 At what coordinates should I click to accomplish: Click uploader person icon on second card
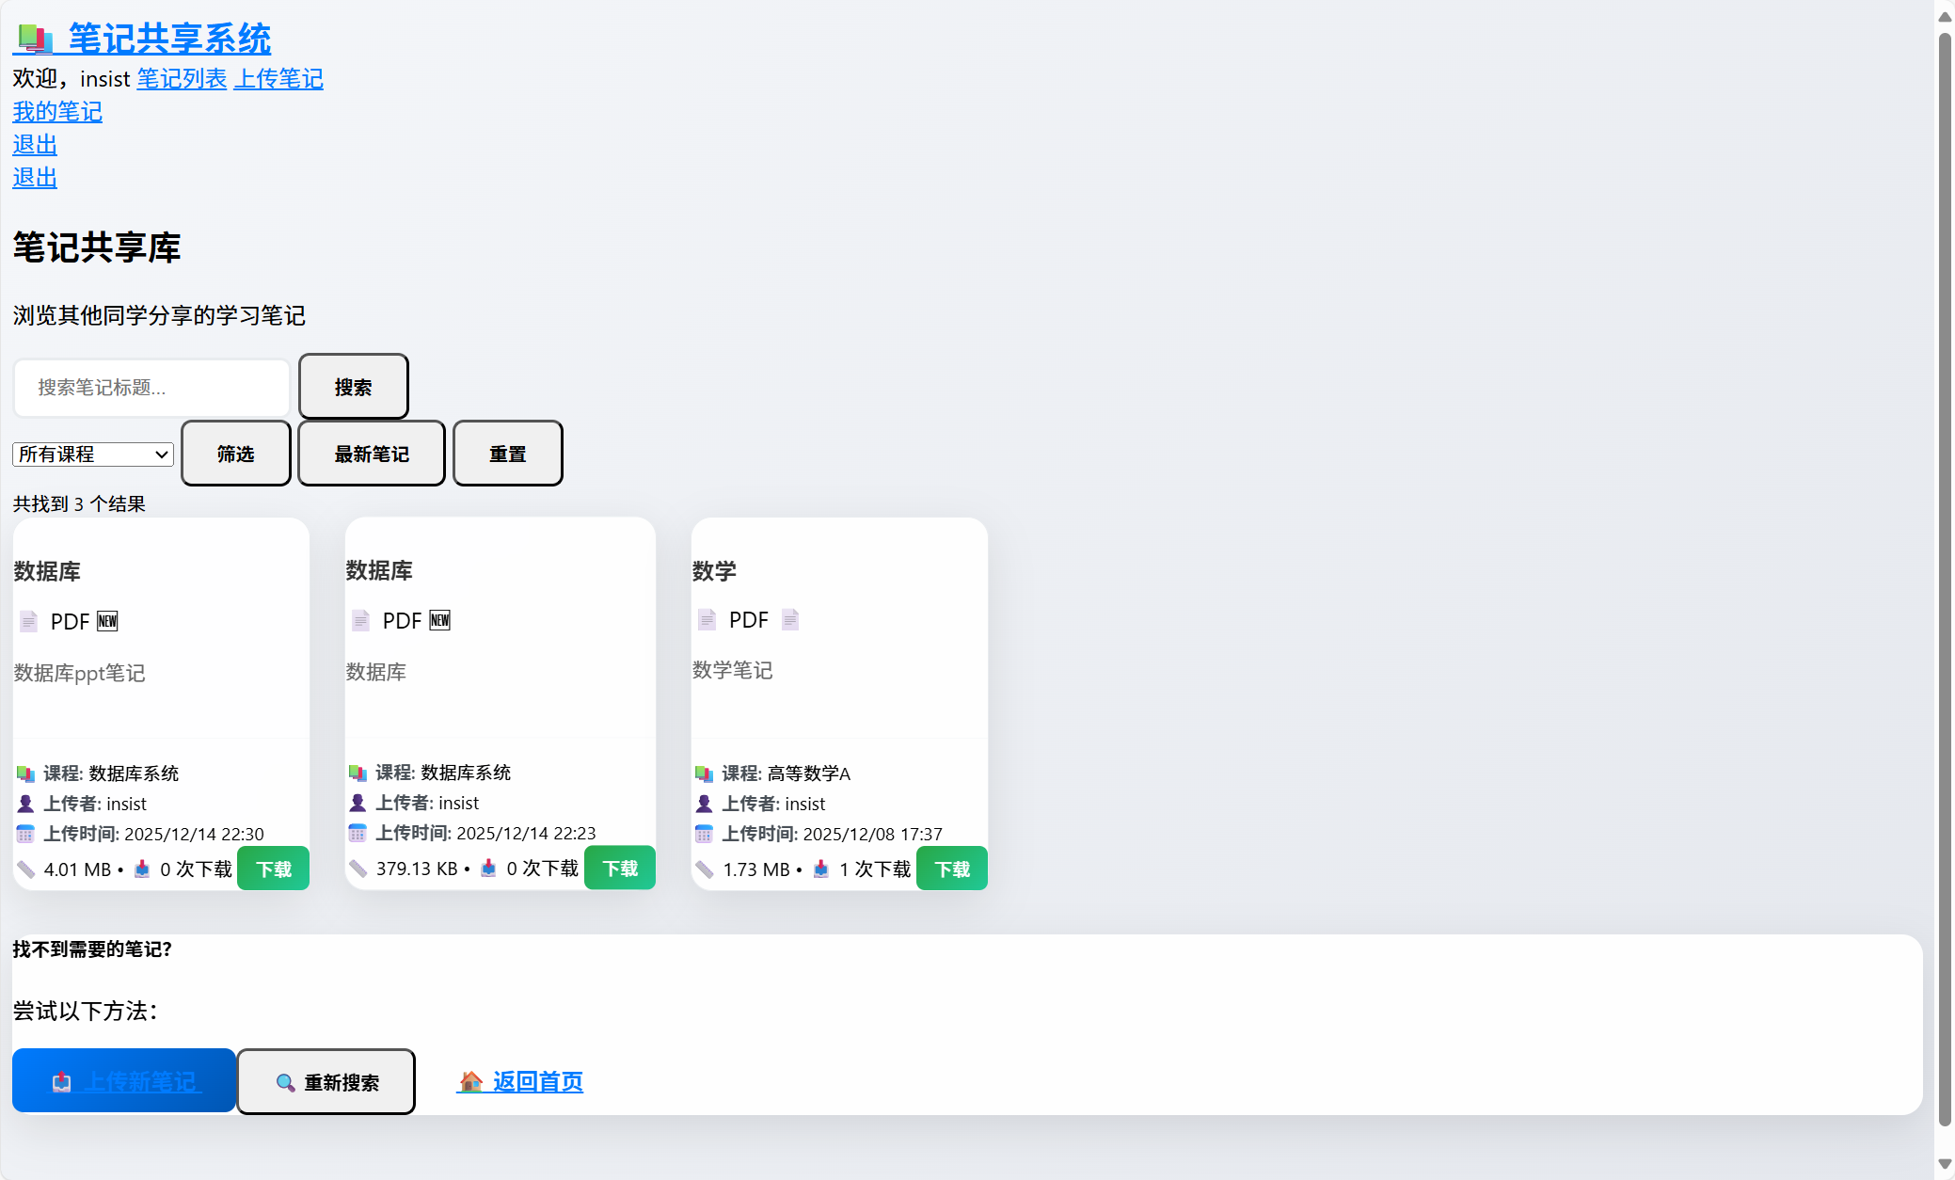pyautogui.click(x=358, y=803)
